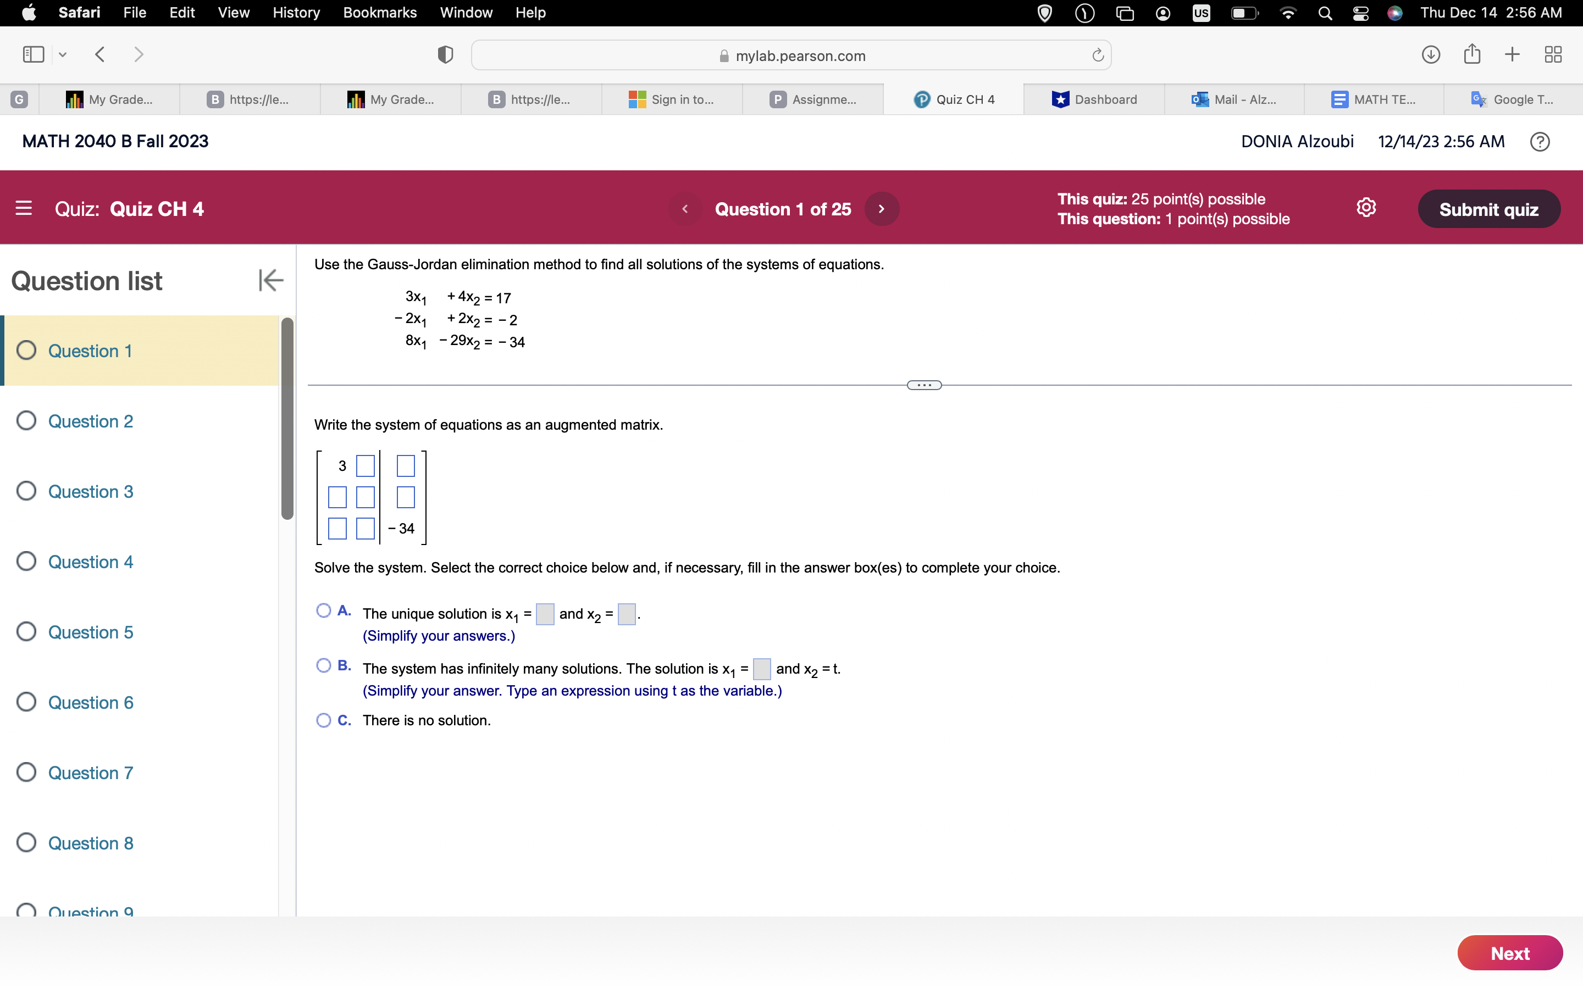This screenshot has height=989, width=1583.
Task: Show Safari downloads
Action: pos(1431,54)
